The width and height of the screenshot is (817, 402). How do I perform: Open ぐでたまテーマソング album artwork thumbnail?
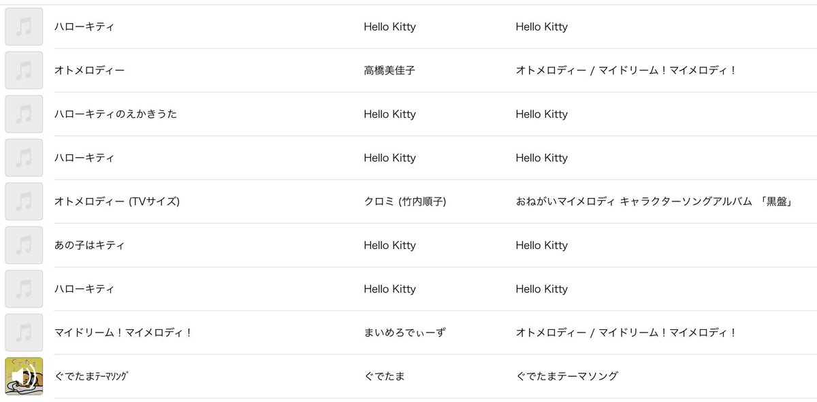coord(24,376)
